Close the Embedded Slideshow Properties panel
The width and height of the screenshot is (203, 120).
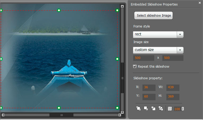[200, 3]
